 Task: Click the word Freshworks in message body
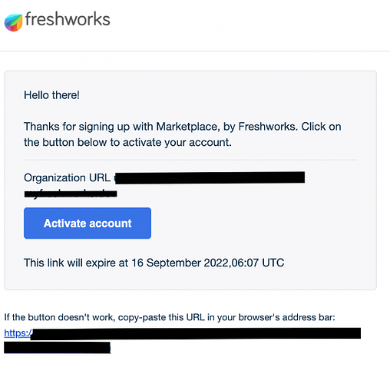click(x=268, y=127)
